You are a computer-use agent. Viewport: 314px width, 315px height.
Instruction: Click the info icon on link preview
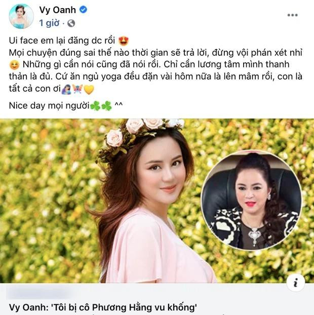pyautogui.click(x=295, y=283)
